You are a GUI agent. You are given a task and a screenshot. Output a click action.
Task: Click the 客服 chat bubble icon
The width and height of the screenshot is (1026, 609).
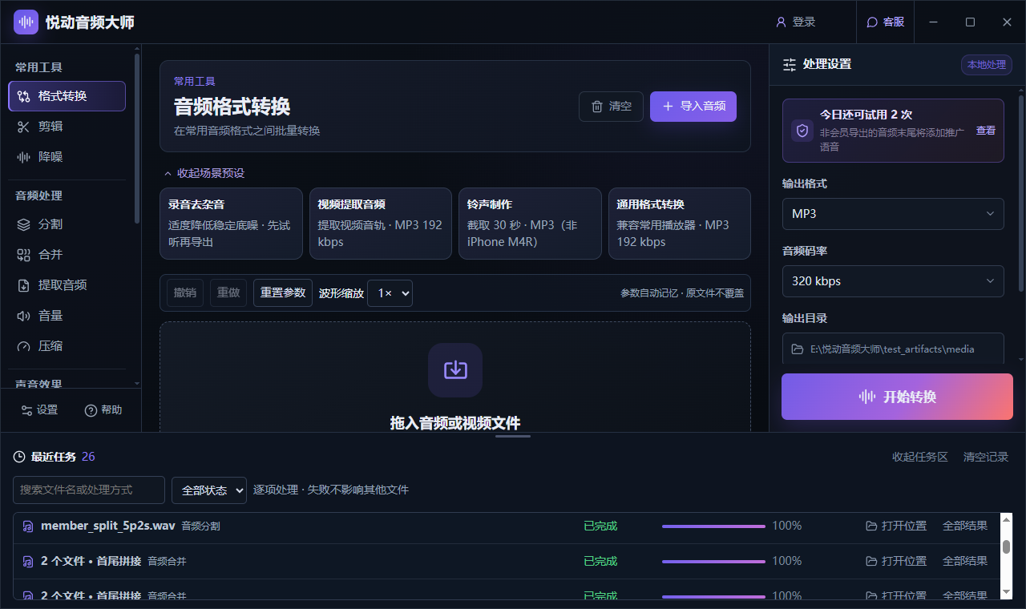873,22
